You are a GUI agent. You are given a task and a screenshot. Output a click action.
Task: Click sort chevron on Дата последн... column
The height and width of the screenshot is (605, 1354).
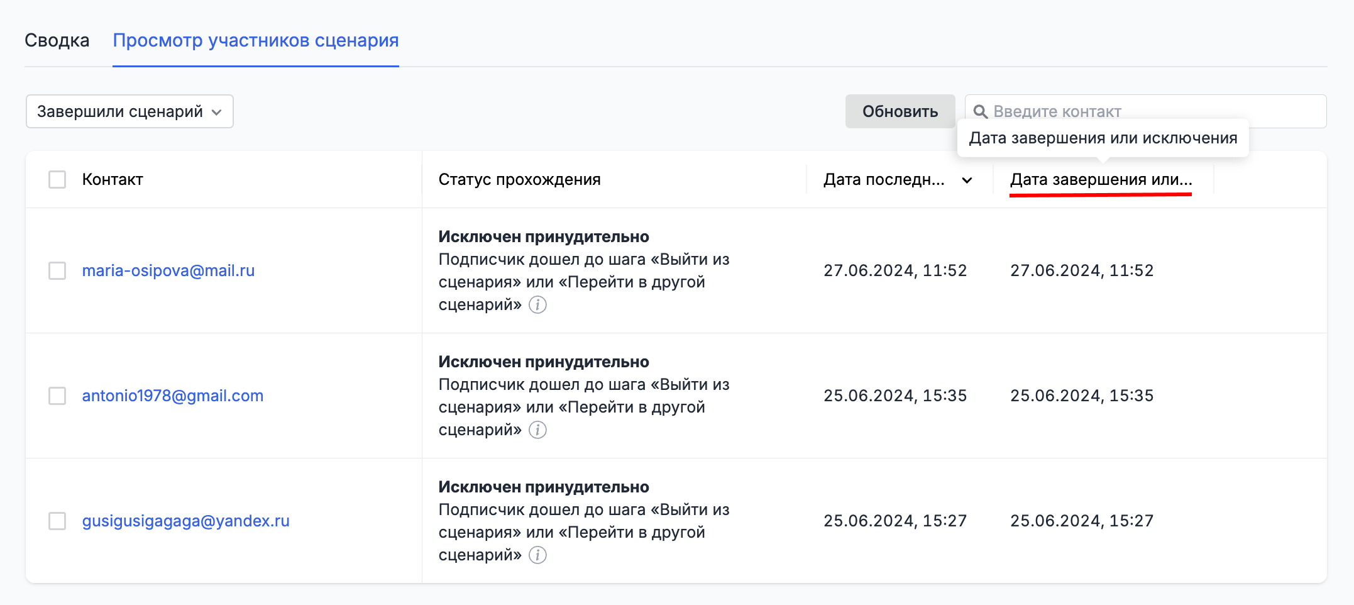click(967, 180)
